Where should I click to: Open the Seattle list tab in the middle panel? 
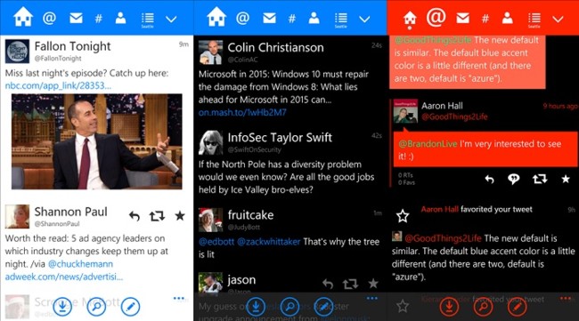(x=340, y=20)
